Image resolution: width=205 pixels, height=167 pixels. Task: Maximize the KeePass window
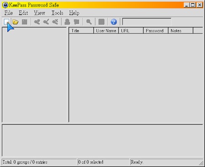tap(193, 5)
